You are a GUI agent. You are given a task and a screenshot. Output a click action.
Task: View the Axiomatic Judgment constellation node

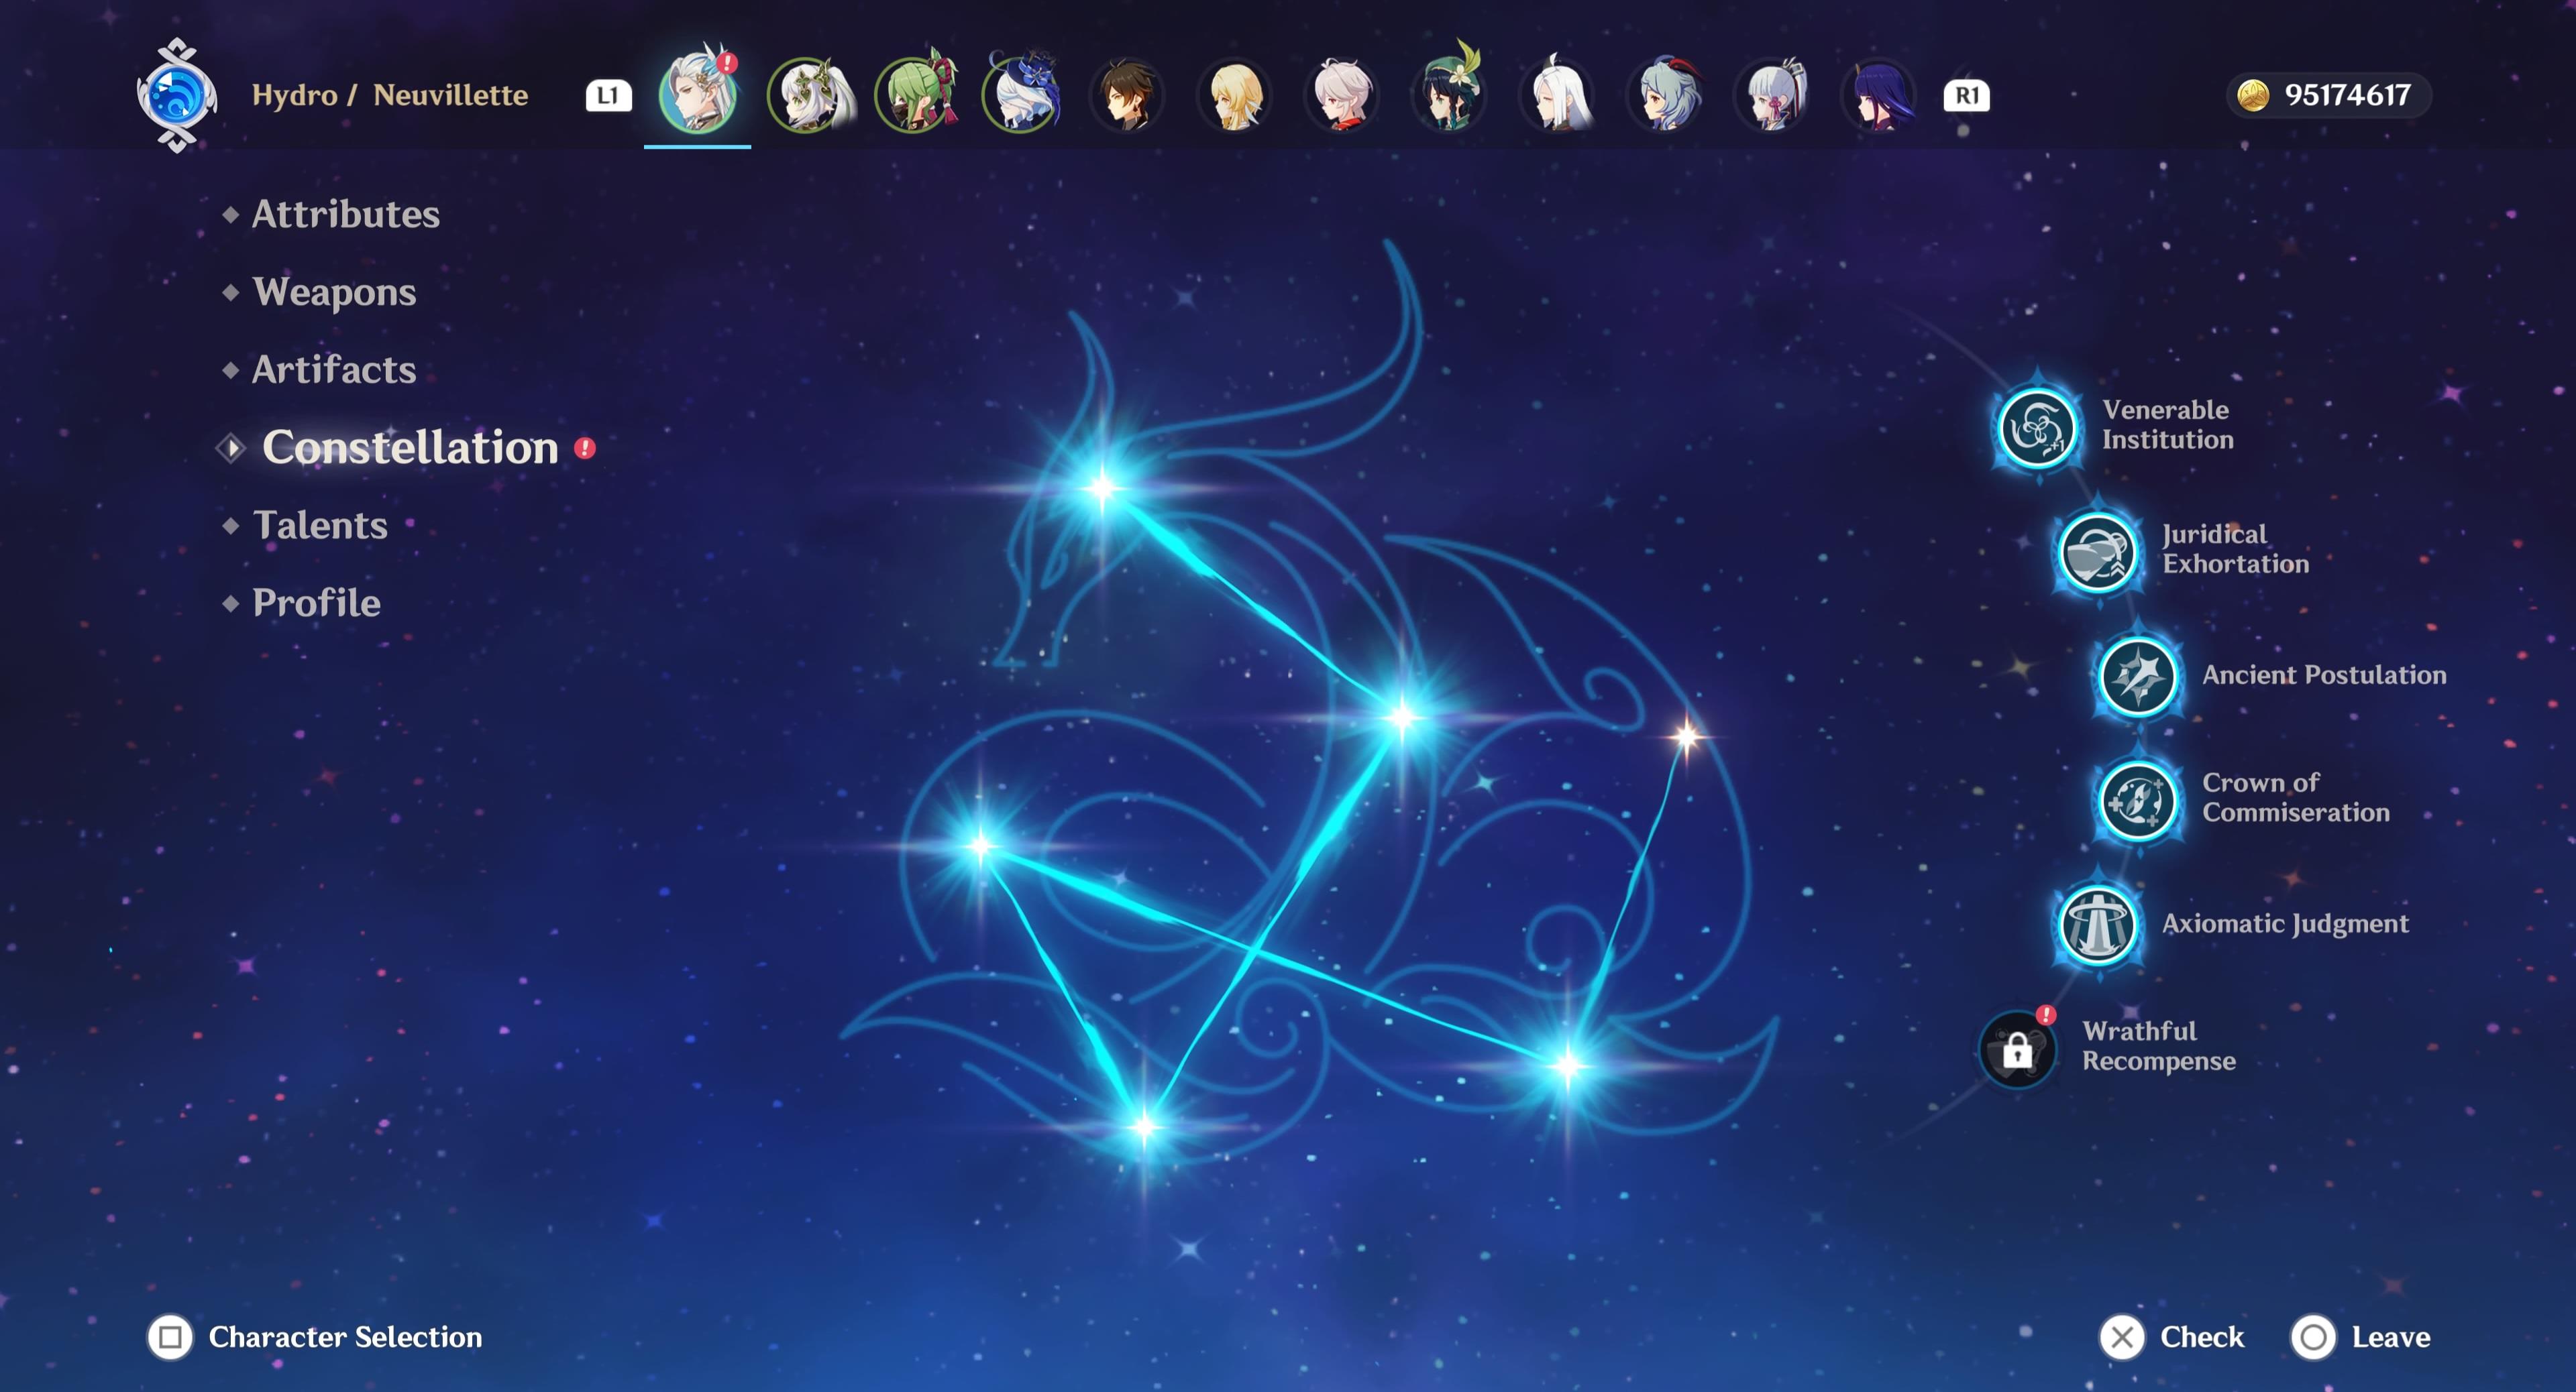pyautogui.click(x=2097, y=925)
